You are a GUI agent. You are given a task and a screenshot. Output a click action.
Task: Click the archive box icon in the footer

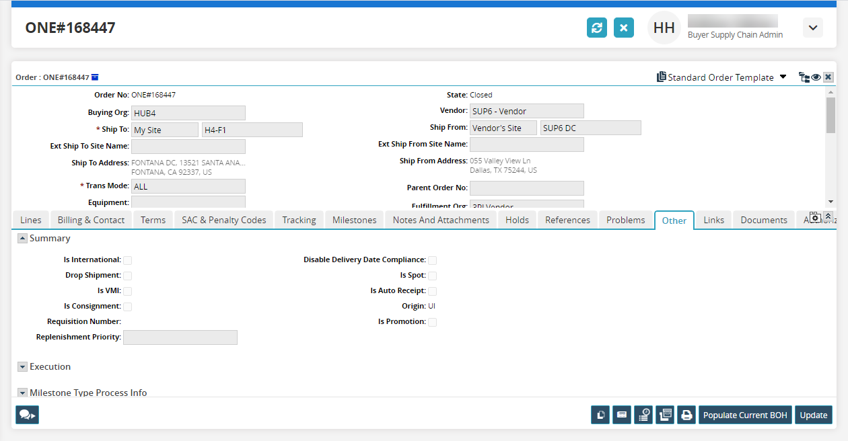(665, 415)
